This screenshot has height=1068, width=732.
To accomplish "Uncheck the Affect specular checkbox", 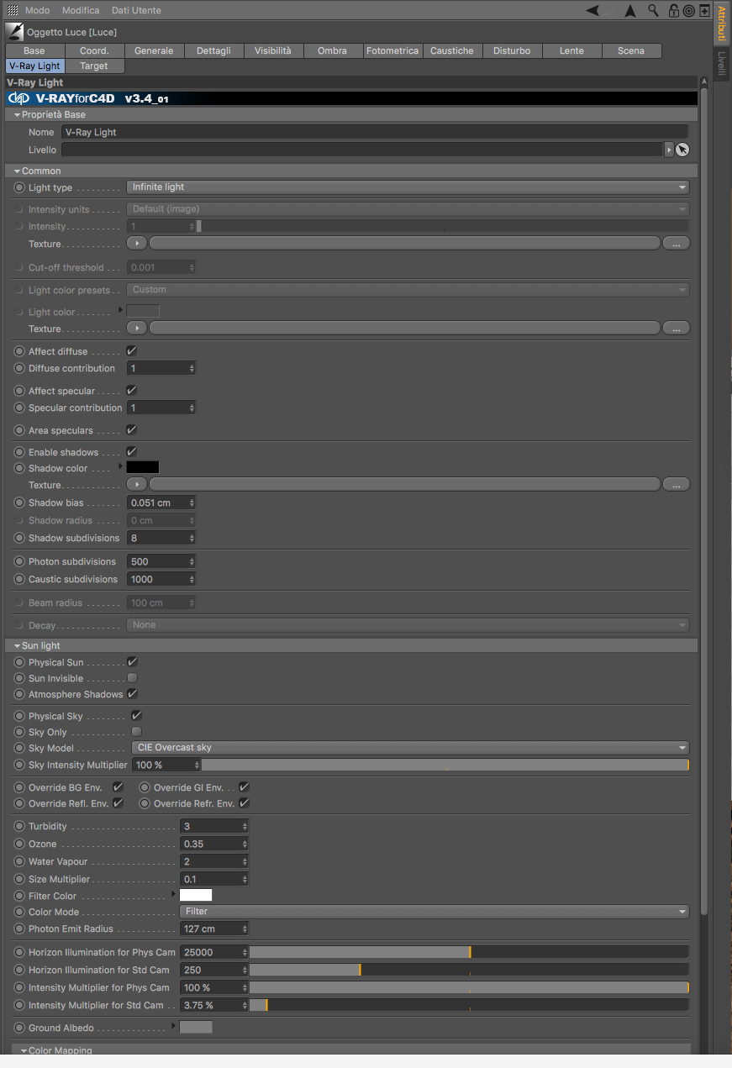I will coord(131,391).
